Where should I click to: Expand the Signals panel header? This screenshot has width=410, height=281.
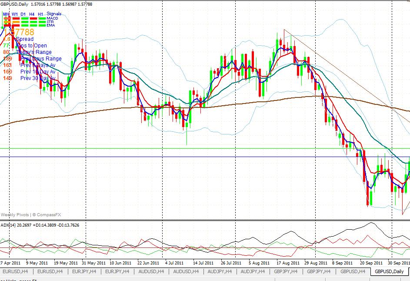click(x=54, y=13)
